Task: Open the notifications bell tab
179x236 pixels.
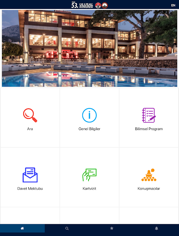Action: pos(156,228)
